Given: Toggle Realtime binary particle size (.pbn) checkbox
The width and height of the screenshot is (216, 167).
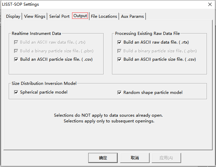Looking at the screenshot, I should [16, 51].
